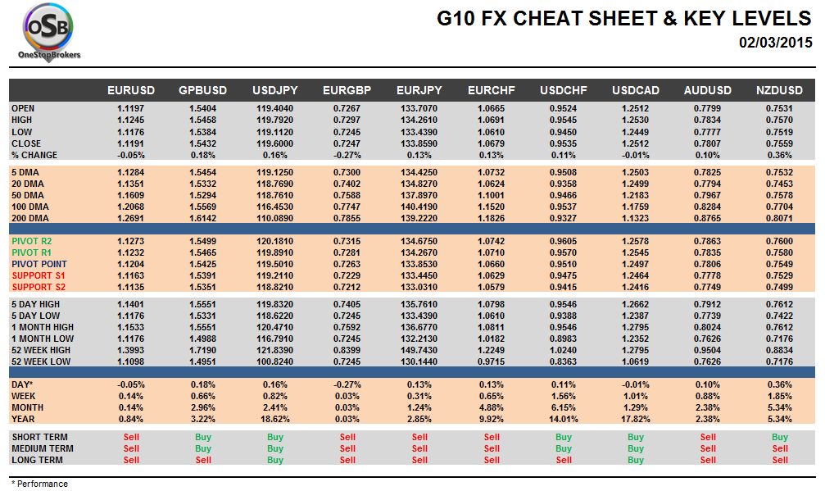Click the G10 FX Cheat Sheet title
Viewport: 825px width, 491px height.
pyautogui.click(x=623, y=19)
